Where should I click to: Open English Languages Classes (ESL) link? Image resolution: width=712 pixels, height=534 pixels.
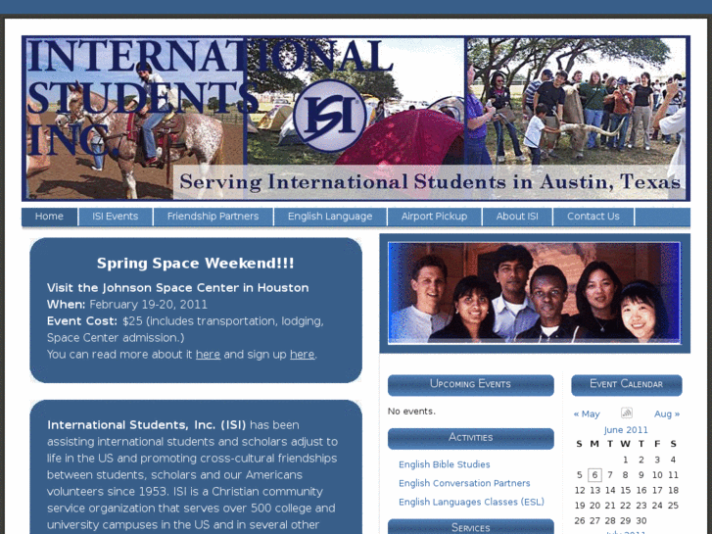tap(471, 502)
